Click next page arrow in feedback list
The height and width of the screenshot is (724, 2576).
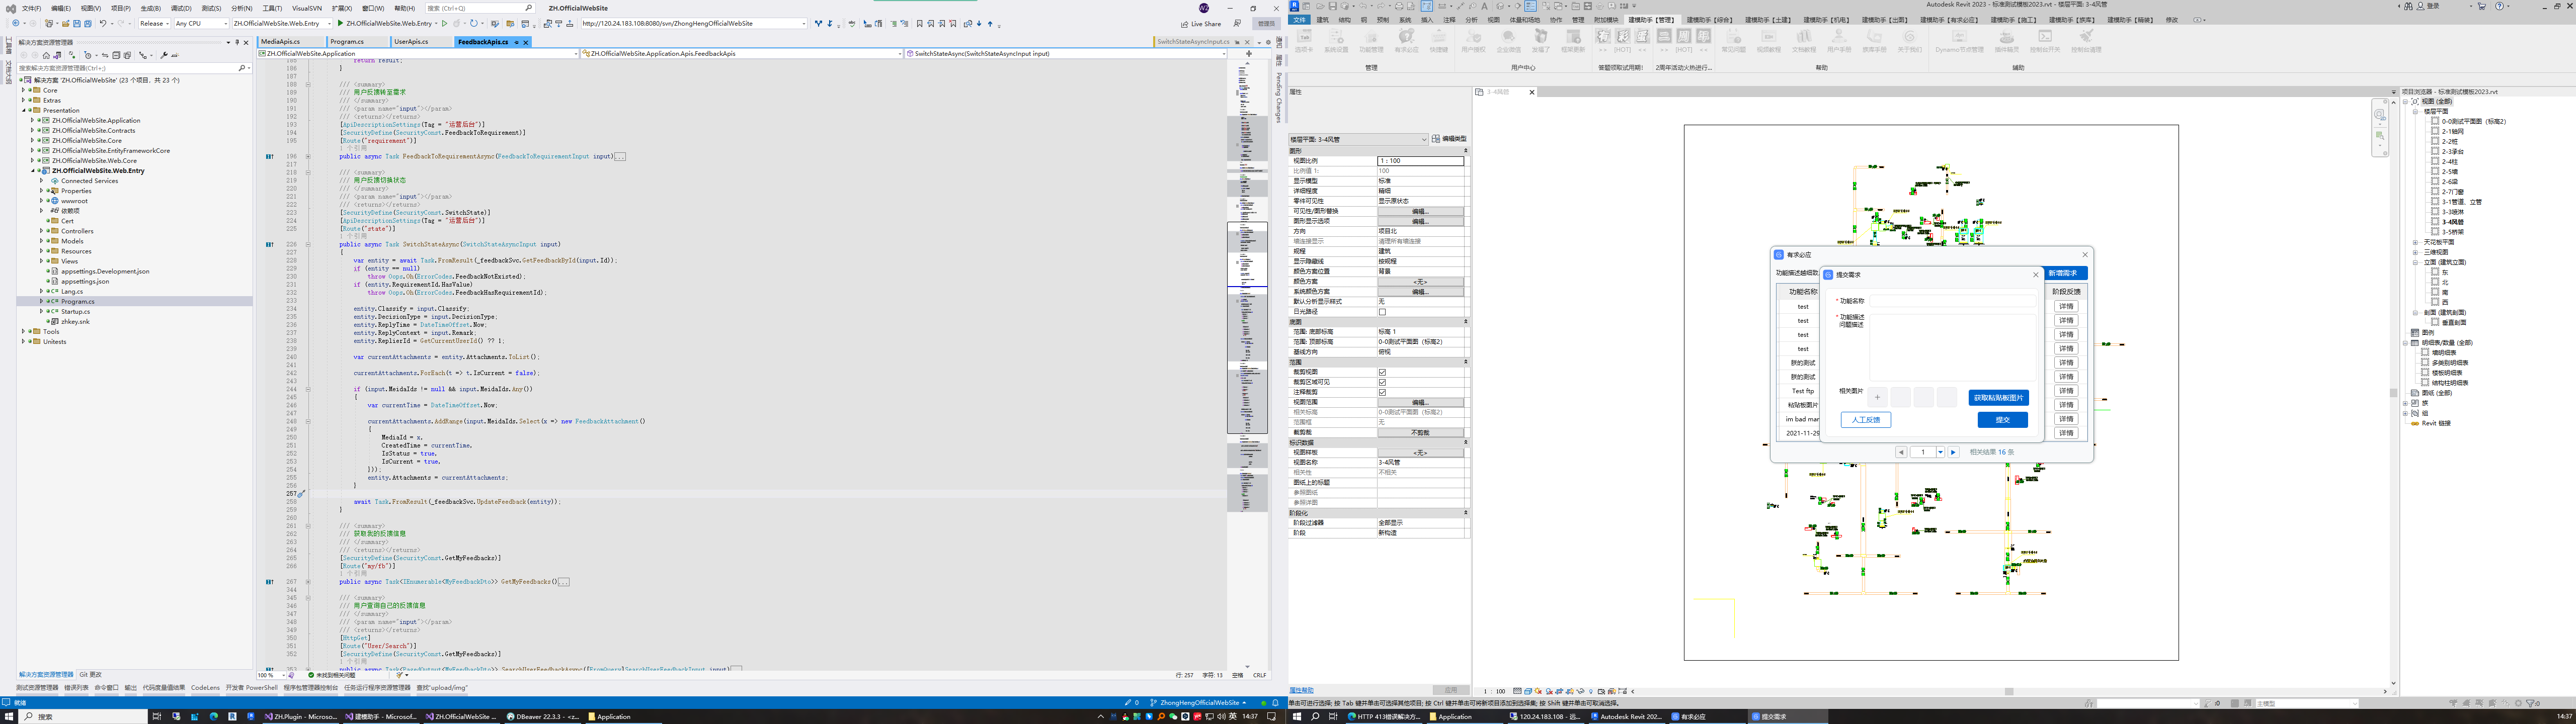point(1953,452)
